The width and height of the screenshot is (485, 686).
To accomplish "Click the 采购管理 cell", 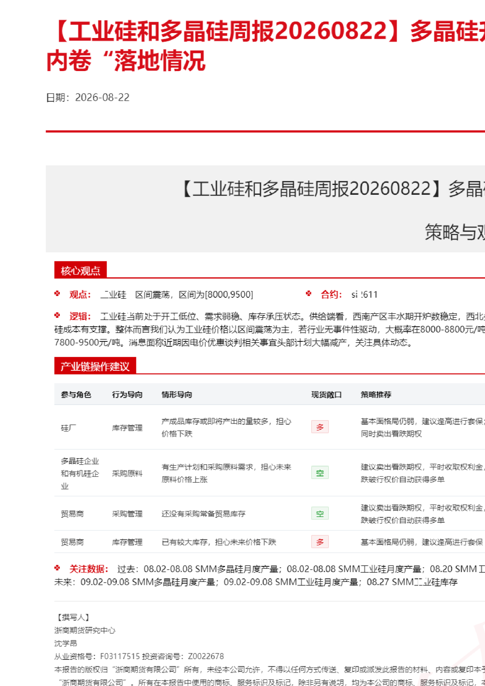I will point(127,514).
